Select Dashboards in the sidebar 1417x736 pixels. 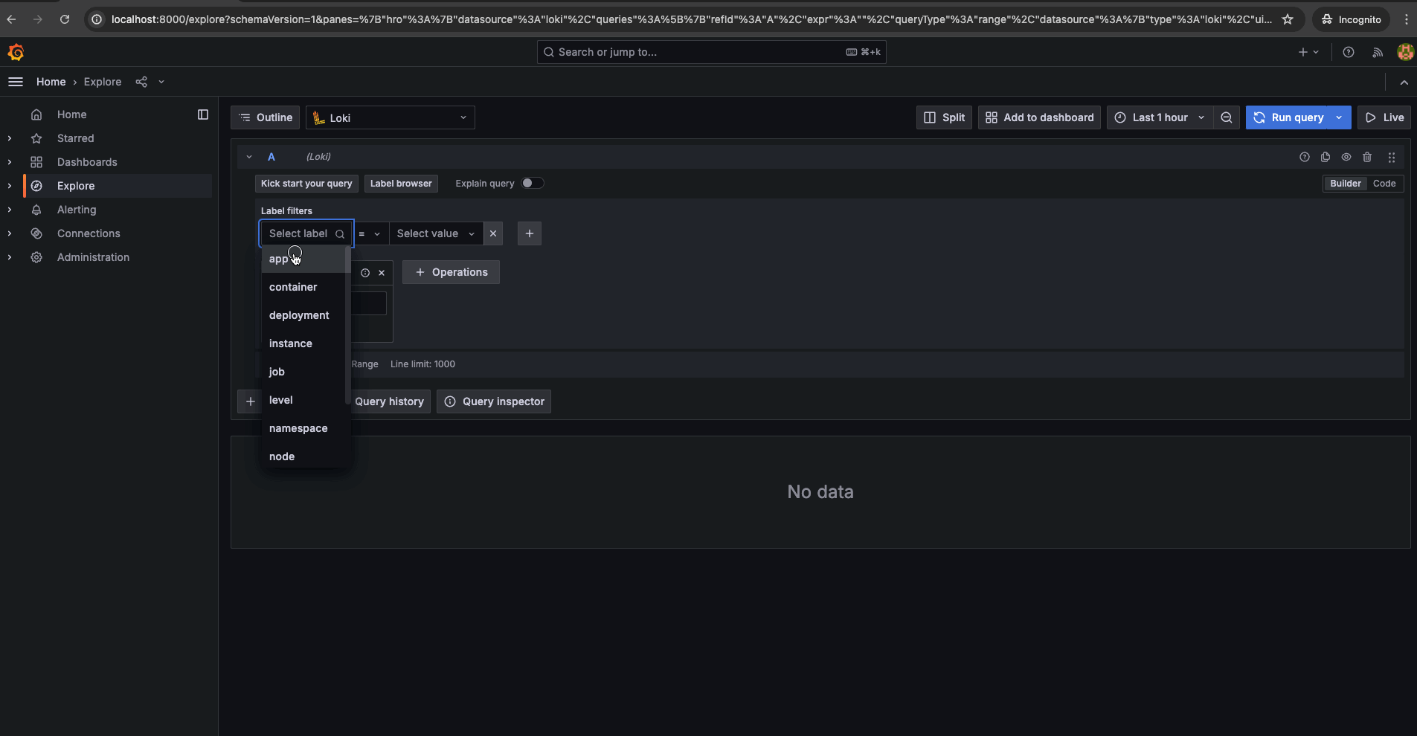pyautogui.click(x=87, y=162)
